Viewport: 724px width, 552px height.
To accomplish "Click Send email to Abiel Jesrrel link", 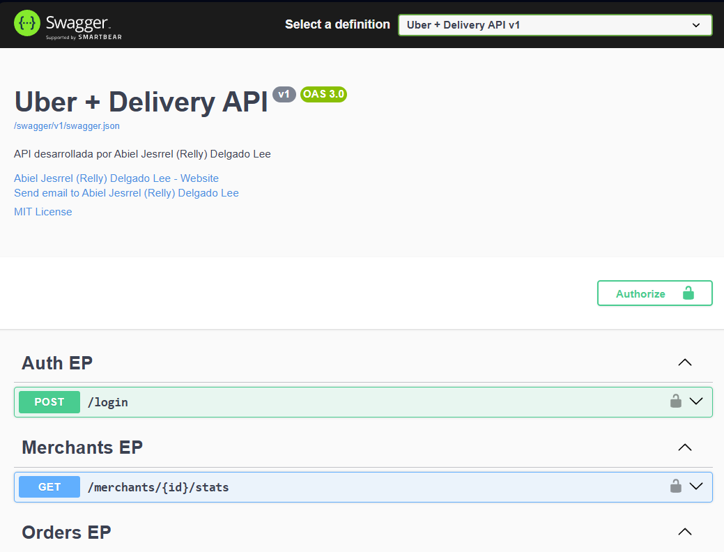I will click(x=126, y=193).
